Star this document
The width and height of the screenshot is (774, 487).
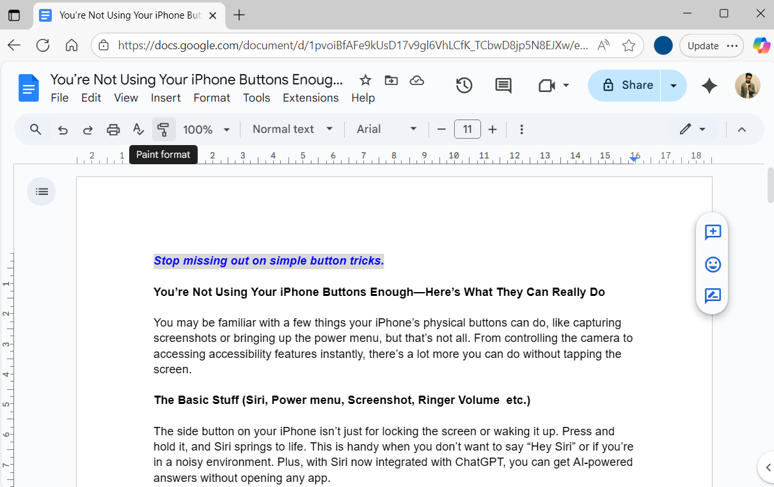pyautogui.click(x=365, y=80)
